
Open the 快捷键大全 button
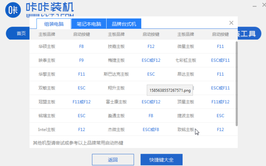pos(161,160)
